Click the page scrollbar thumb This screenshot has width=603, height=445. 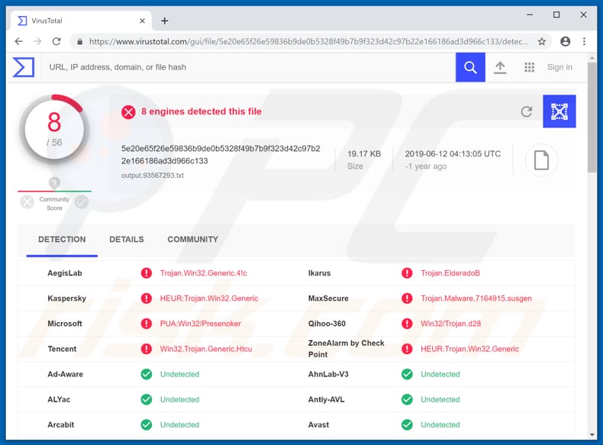coord(592,118)
